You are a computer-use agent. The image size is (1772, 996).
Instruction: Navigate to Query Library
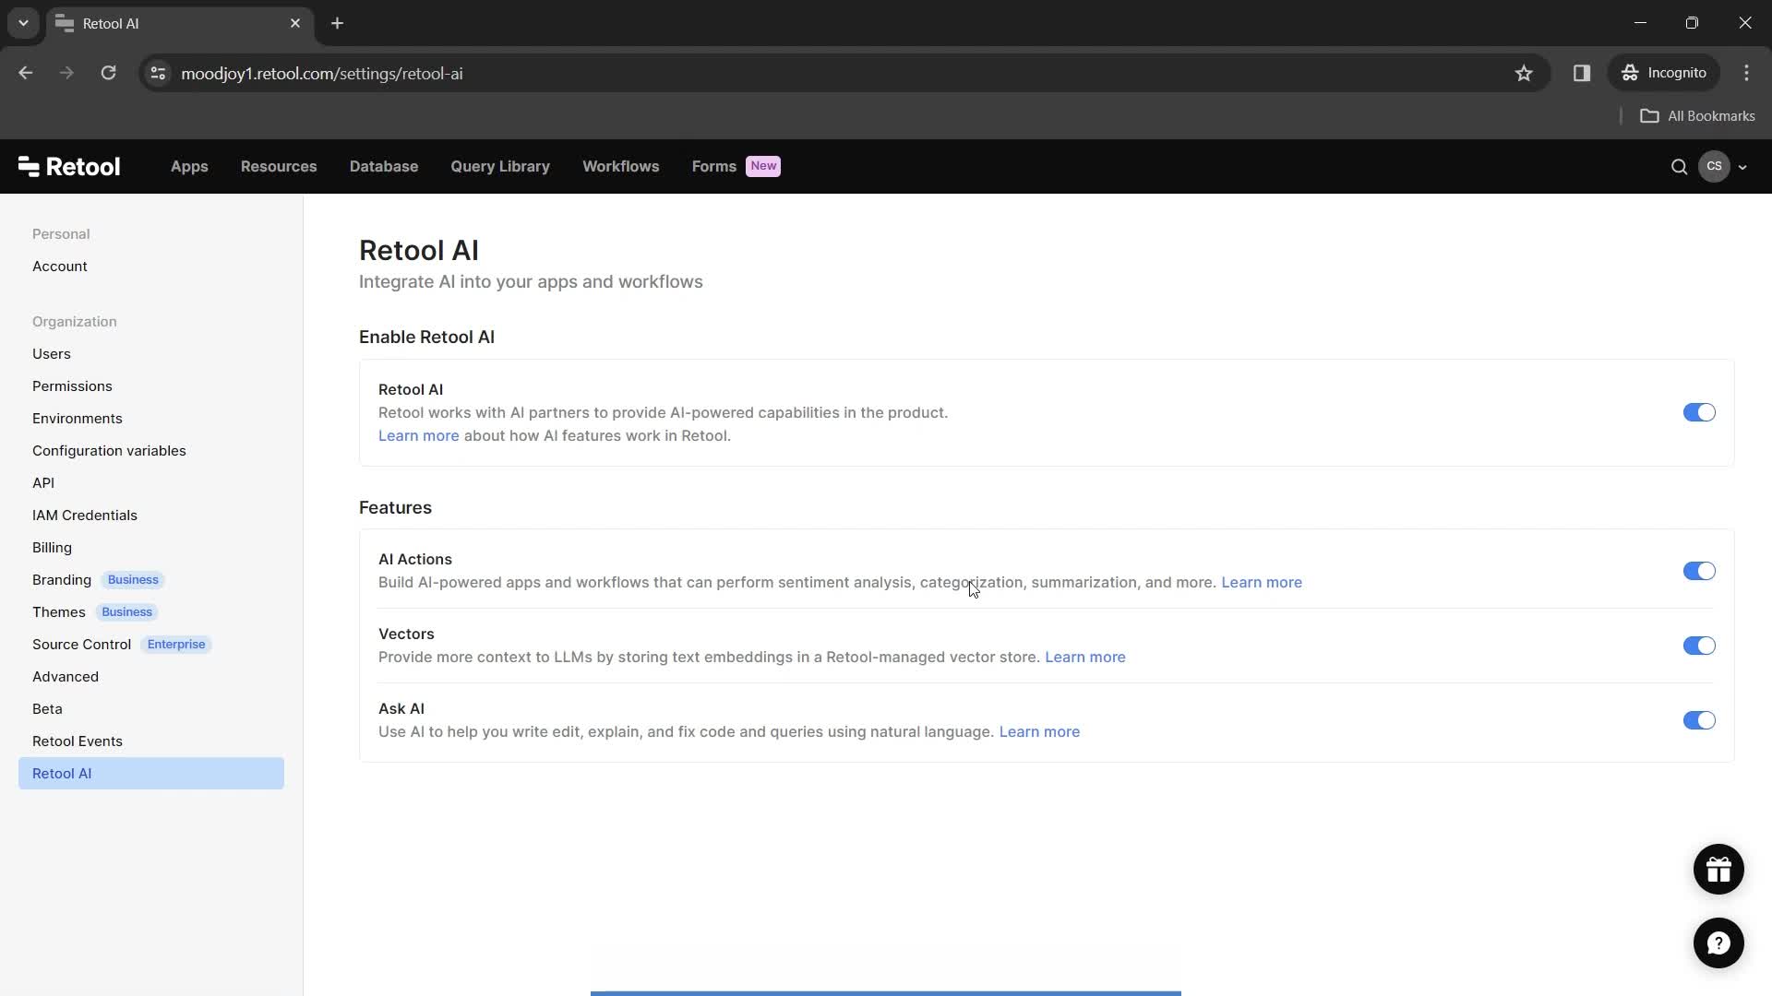[x=500, y=167]
